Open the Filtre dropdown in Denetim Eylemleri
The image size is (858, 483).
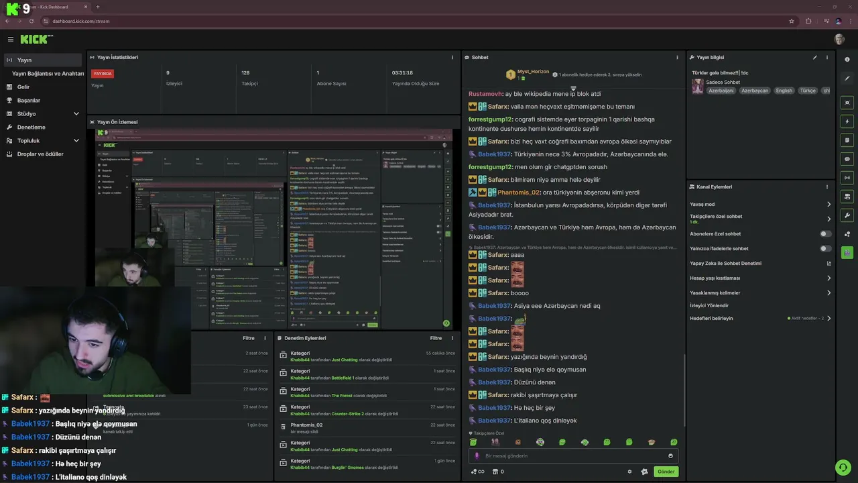(x=436, y=338)
